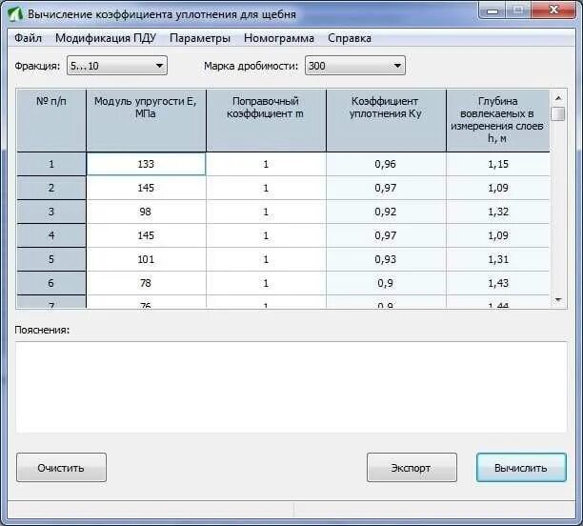Click the № п/п column header

51,120
